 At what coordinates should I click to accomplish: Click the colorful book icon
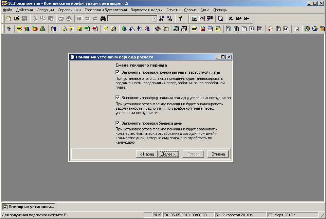point(158,29)
